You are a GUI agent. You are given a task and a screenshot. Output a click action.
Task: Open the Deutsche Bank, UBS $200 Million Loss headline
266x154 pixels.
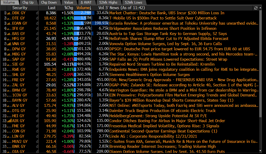tap(167, 13)
